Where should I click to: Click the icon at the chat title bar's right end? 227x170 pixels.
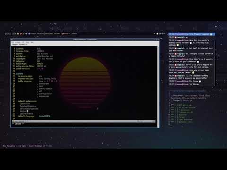tap(211, 34)
